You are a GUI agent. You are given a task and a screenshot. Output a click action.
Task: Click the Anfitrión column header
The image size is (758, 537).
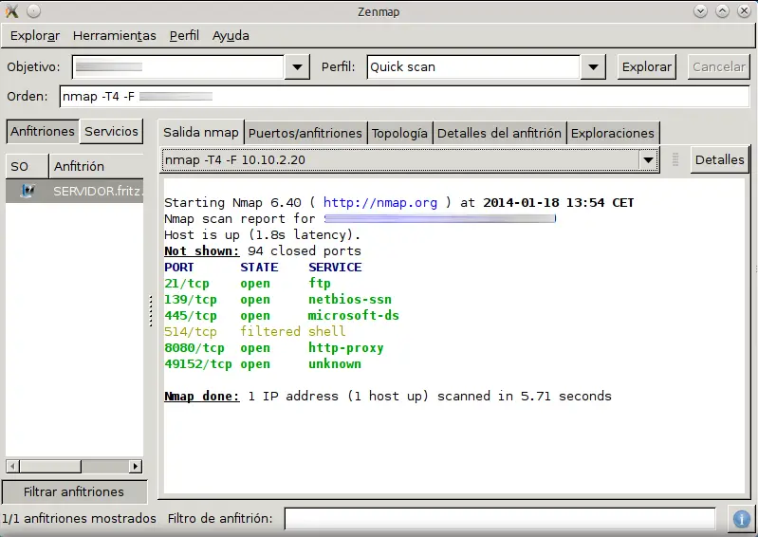96,166
